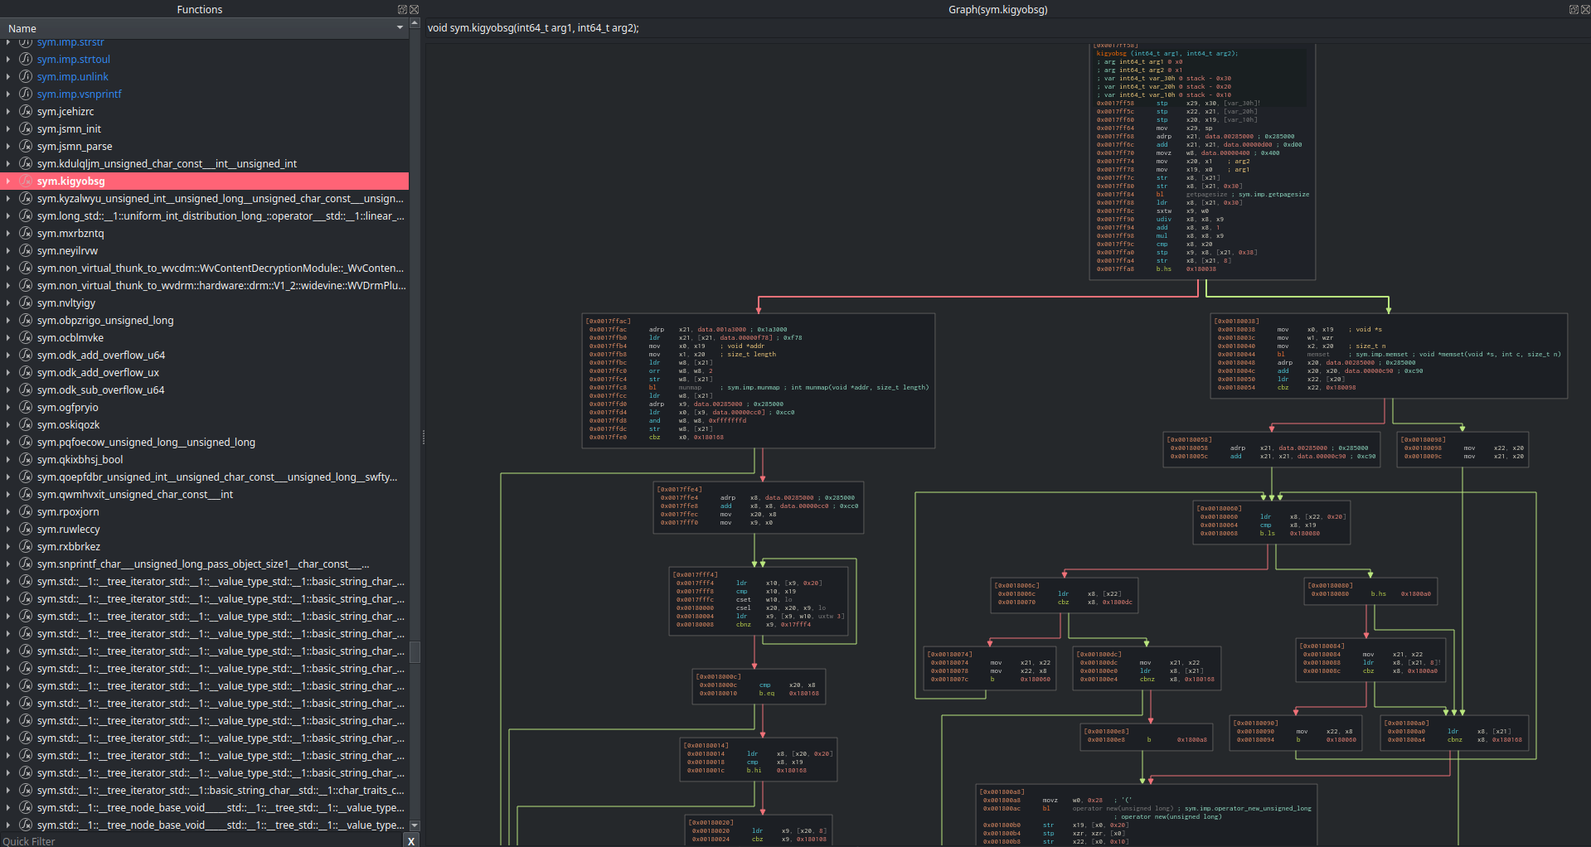Close the Functions panel
Viewport: 1591px width, 847px height.
(414, 10)
